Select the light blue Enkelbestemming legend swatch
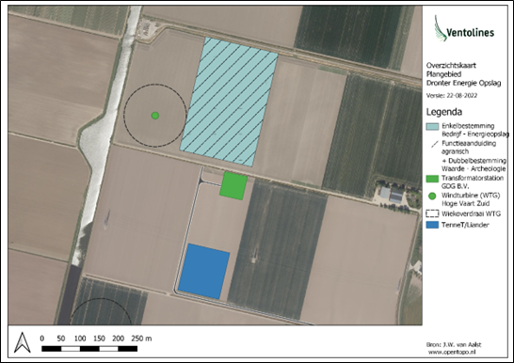Screen dimensions: 514x363 [x=432, y=127]
